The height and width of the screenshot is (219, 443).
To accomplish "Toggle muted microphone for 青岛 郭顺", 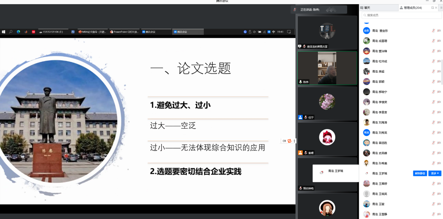I will [x=433, y=82].
